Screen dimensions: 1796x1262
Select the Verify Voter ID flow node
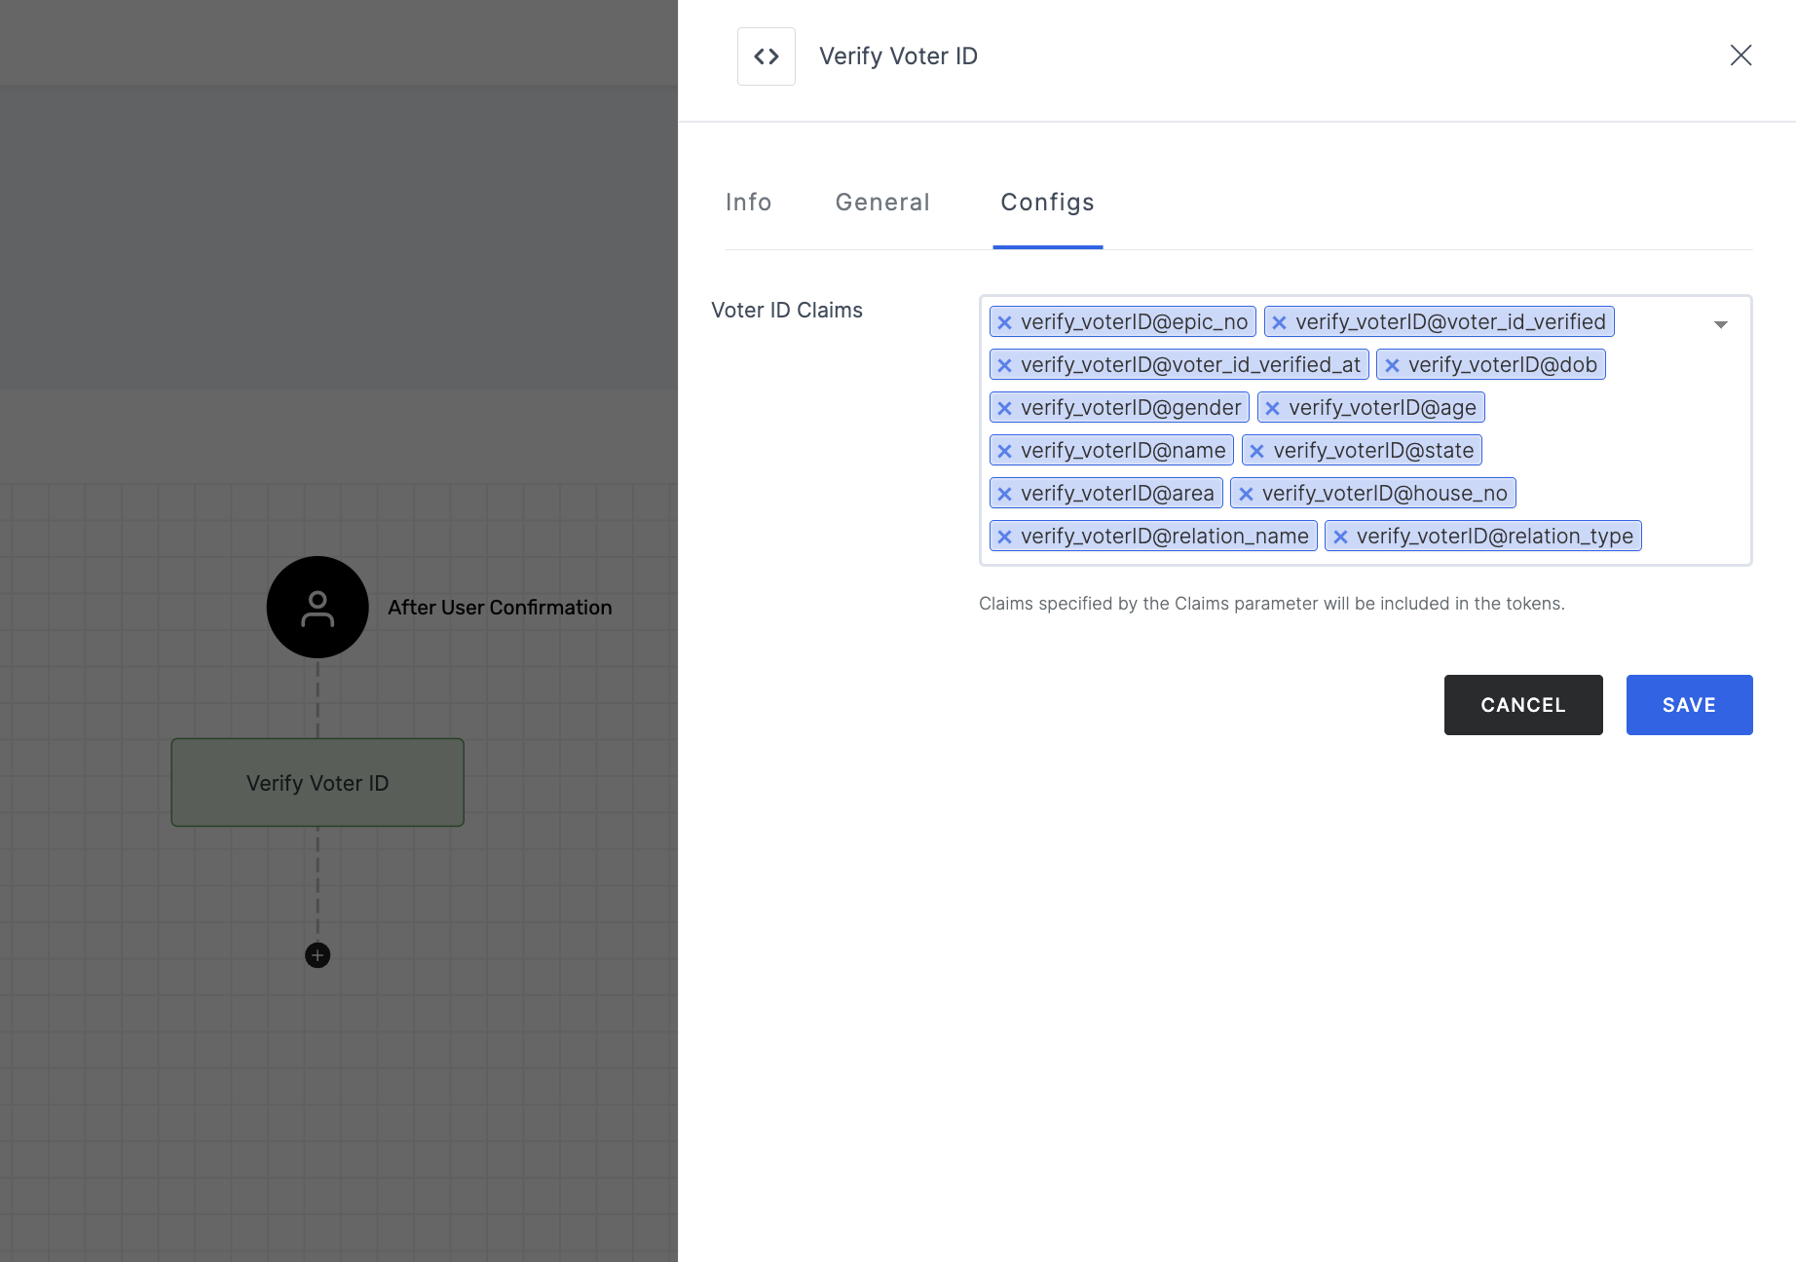coord(318,783)
